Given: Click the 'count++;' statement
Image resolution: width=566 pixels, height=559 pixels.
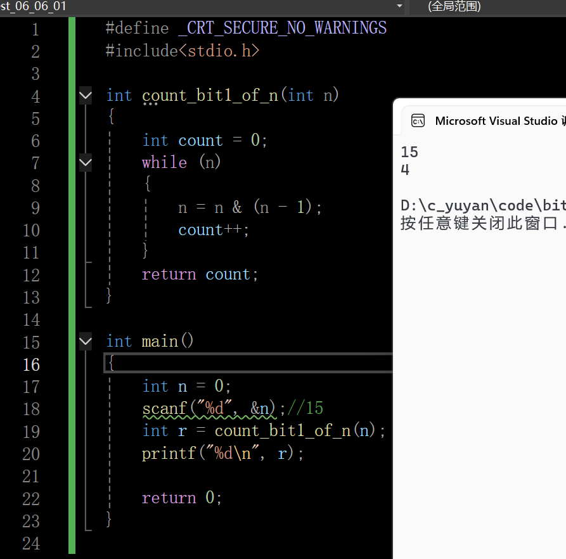Looking at the screenshot, I should (x=214, y=230).
